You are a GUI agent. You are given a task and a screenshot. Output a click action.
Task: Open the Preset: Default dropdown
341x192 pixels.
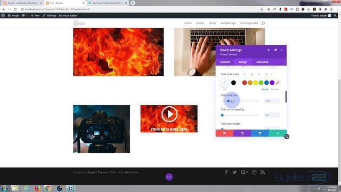[x=229, y=54]
